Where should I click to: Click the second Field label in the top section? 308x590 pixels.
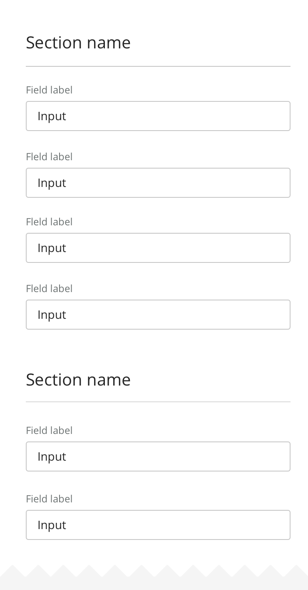[49, 157]
